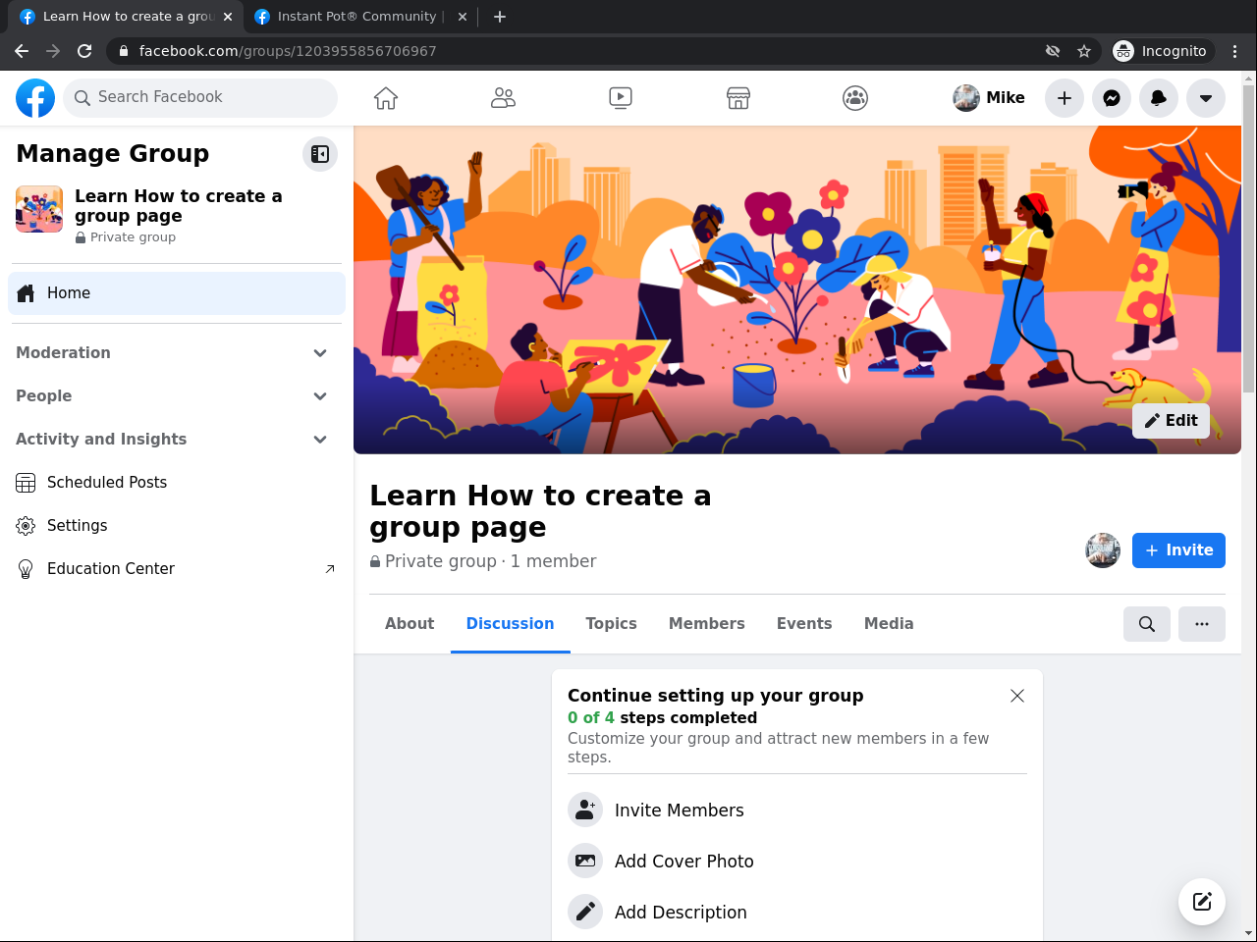1257x942 pixels.
Task: Open the Facebook logo home link
Action: (35, 98)
